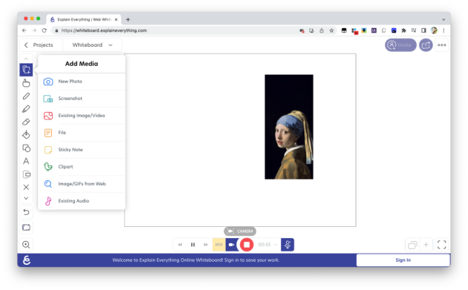Toggle the microphone mute button
Image resolution: width=468 pixels, height=290 pixels.
(x=287, y=245)
